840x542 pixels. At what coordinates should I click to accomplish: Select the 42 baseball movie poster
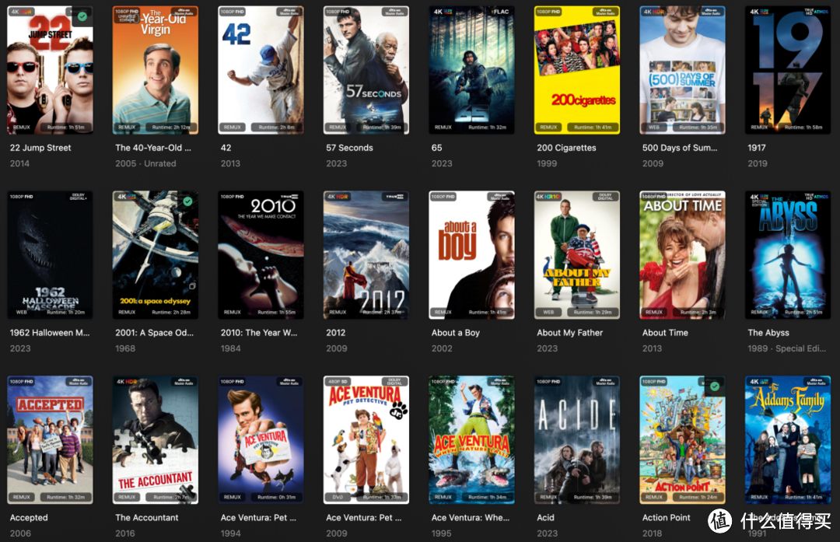click(261, 70)
